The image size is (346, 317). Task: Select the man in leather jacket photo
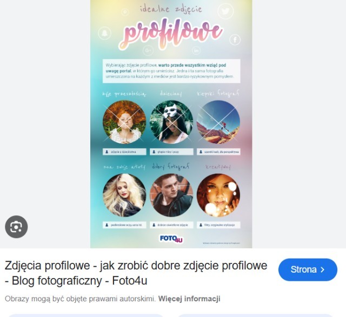coord(171,195)
